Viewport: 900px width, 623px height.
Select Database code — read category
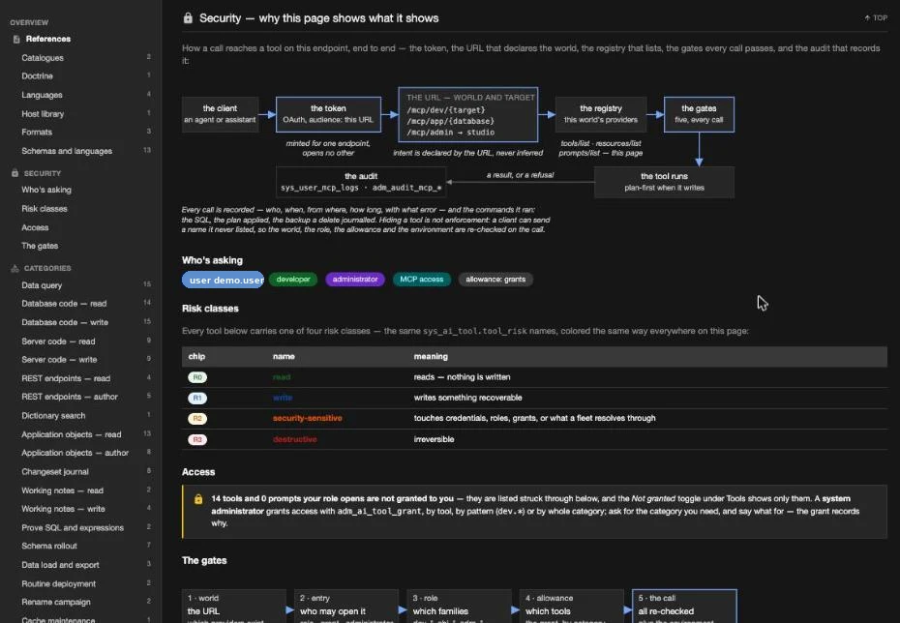point(64,304)
